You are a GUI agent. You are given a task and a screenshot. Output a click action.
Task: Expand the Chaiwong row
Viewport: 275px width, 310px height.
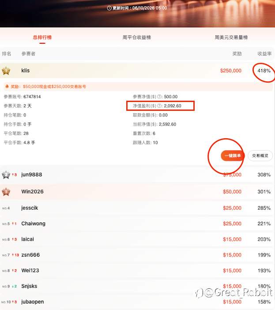pyautogui.click(x=137, y=223)
